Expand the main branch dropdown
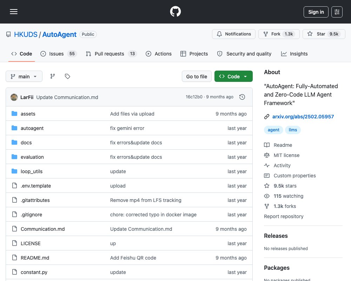The height and width of the screenshot is (281, 351). click(x=24, y=77)
